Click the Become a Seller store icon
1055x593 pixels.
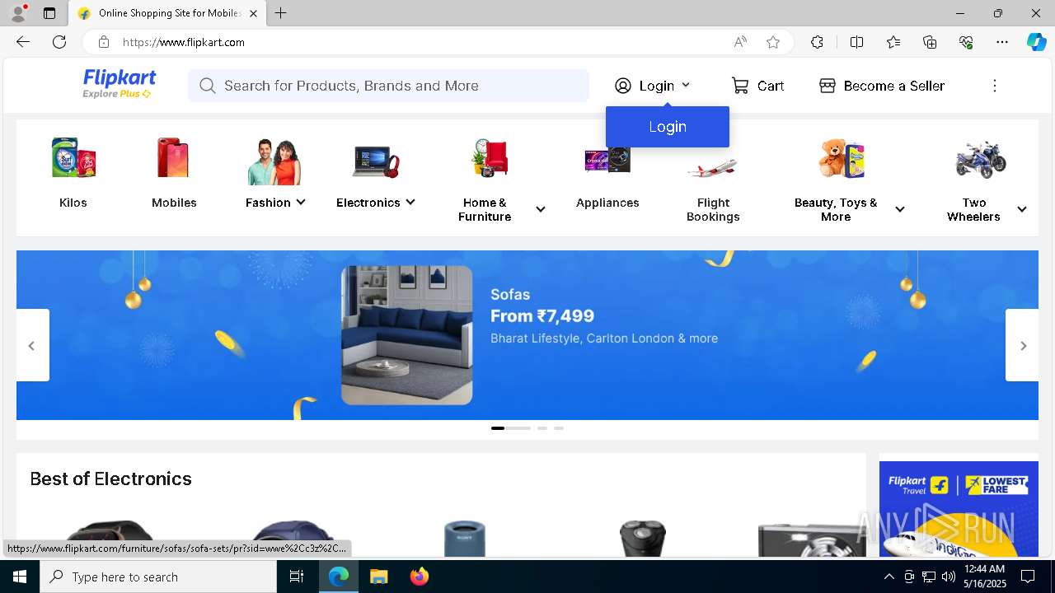pos(828,86)
